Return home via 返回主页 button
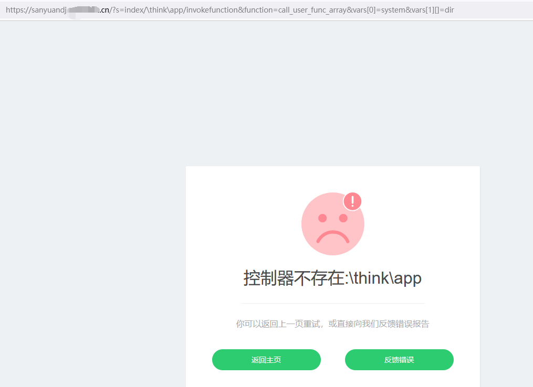Viewport: 533px width, 387px height. click(x=267, y=360)
